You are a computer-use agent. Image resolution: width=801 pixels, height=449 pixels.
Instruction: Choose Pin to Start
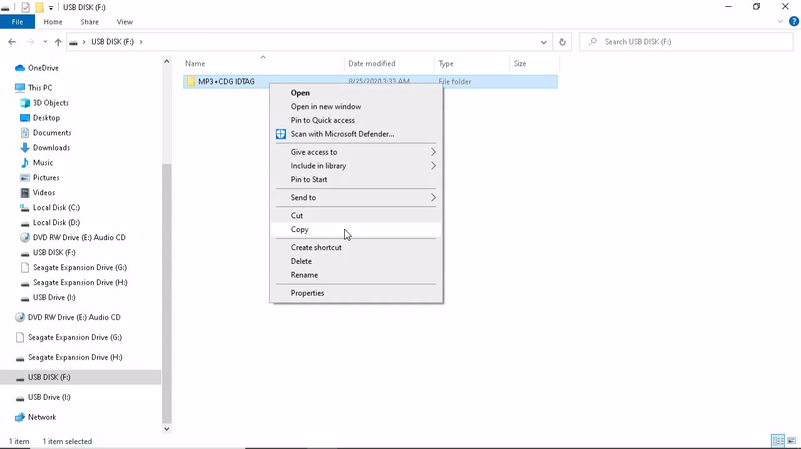point(356,179)
